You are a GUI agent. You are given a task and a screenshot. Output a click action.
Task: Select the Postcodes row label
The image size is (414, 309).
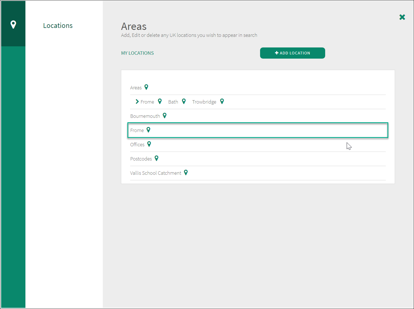click(141, 159)
